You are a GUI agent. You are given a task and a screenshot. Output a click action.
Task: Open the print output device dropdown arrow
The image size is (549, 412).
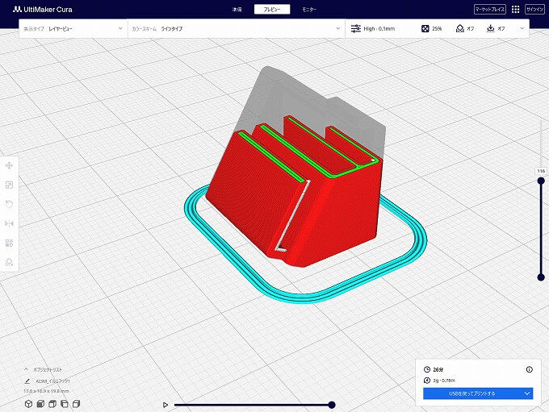[527, 393]
